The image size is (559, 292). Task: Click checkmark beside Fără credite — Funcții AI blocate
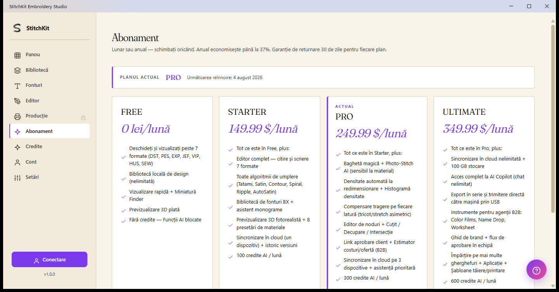point(123,221)
